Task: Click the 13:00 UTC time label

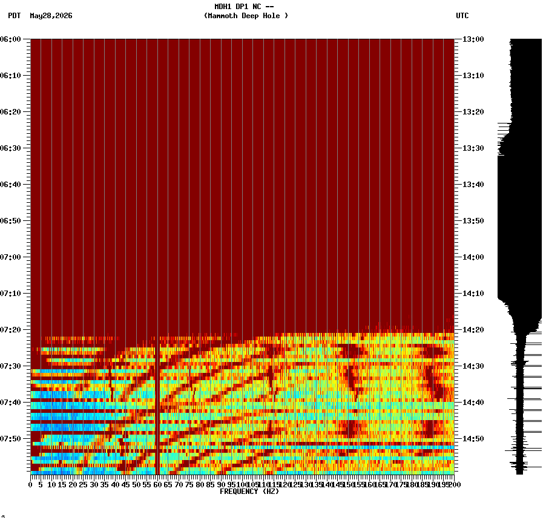Action: 473,39
